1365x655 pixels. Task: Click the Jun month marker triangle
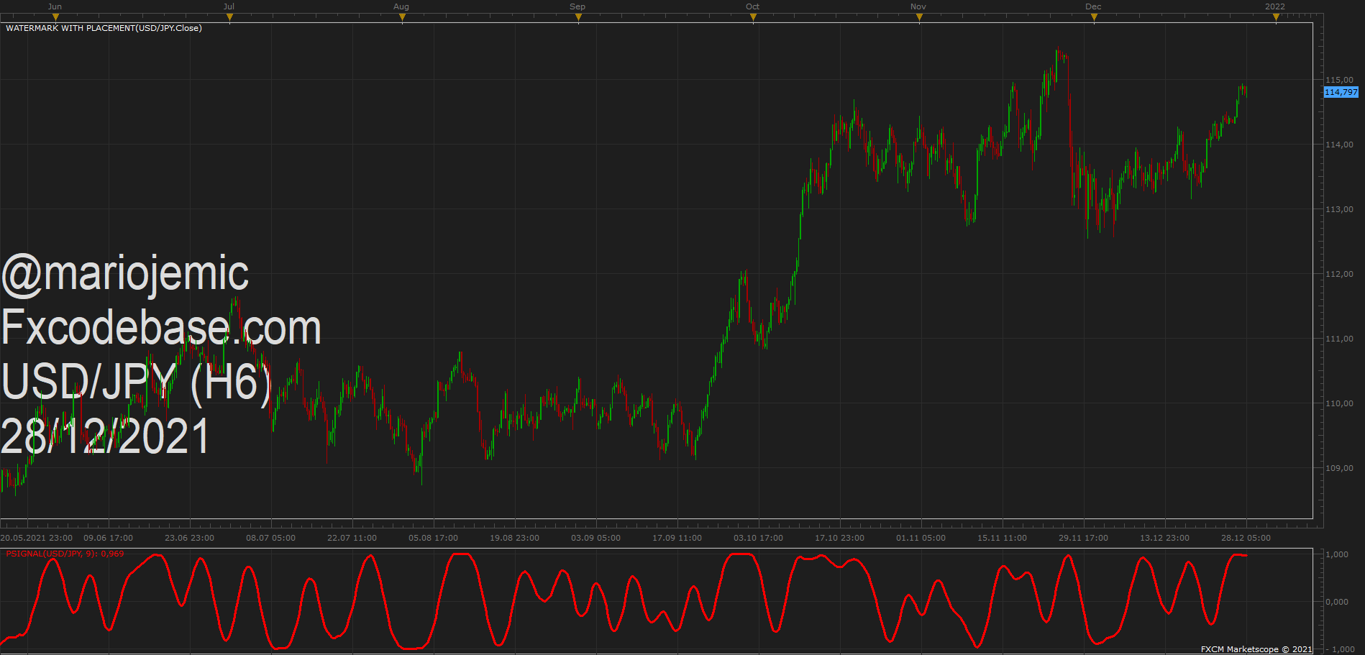55,17
